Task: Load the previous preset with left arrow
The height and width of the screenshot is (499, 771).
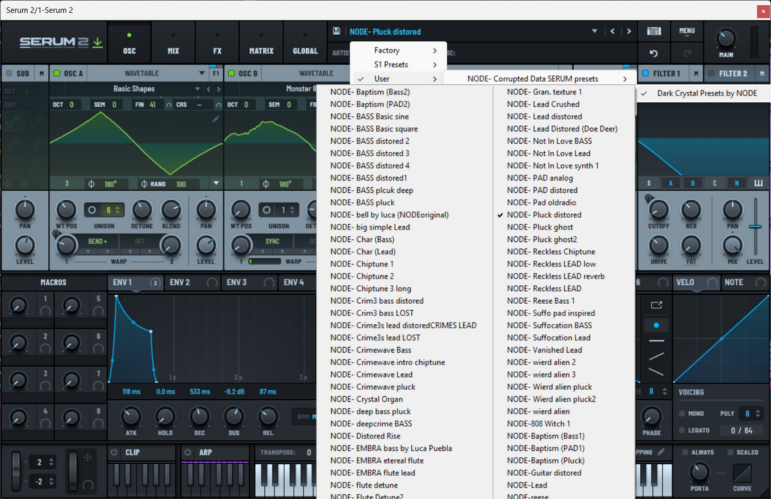Action: point(612,31)
